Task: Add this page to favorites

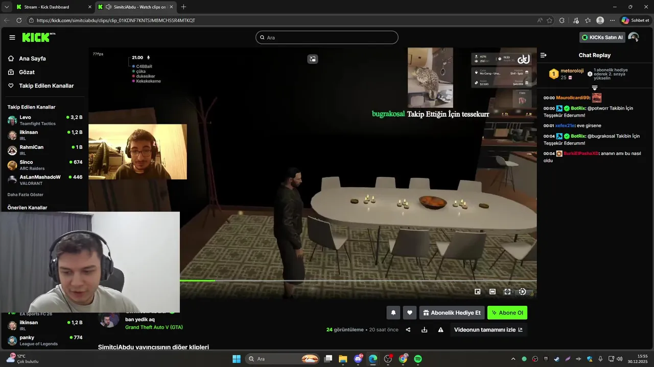Action: point(550,20)
